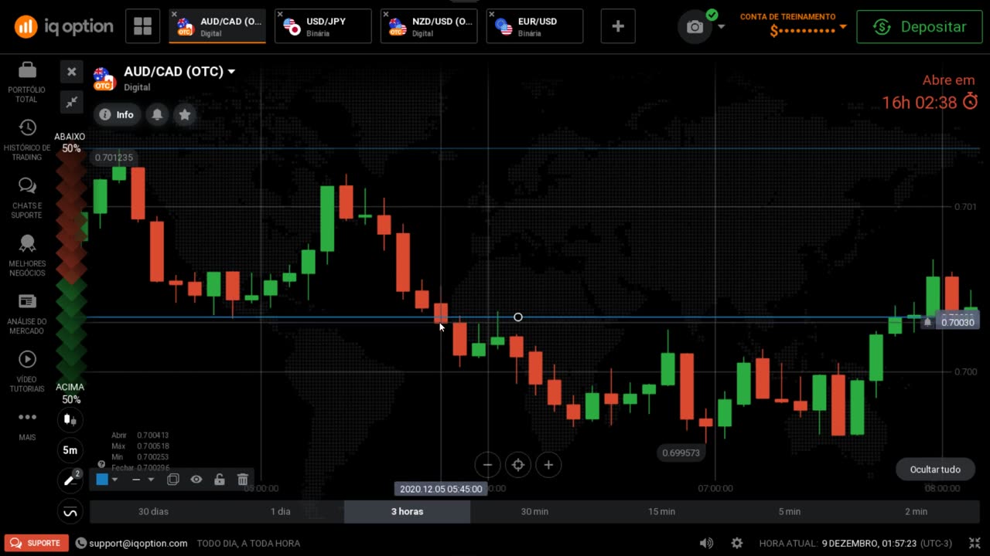Viewport: 990px width, 556px height.
Task: Select the 30 min range
Action: coord(534,511)
